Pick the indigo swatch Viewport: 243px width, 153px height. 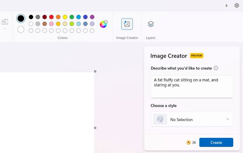85,17
